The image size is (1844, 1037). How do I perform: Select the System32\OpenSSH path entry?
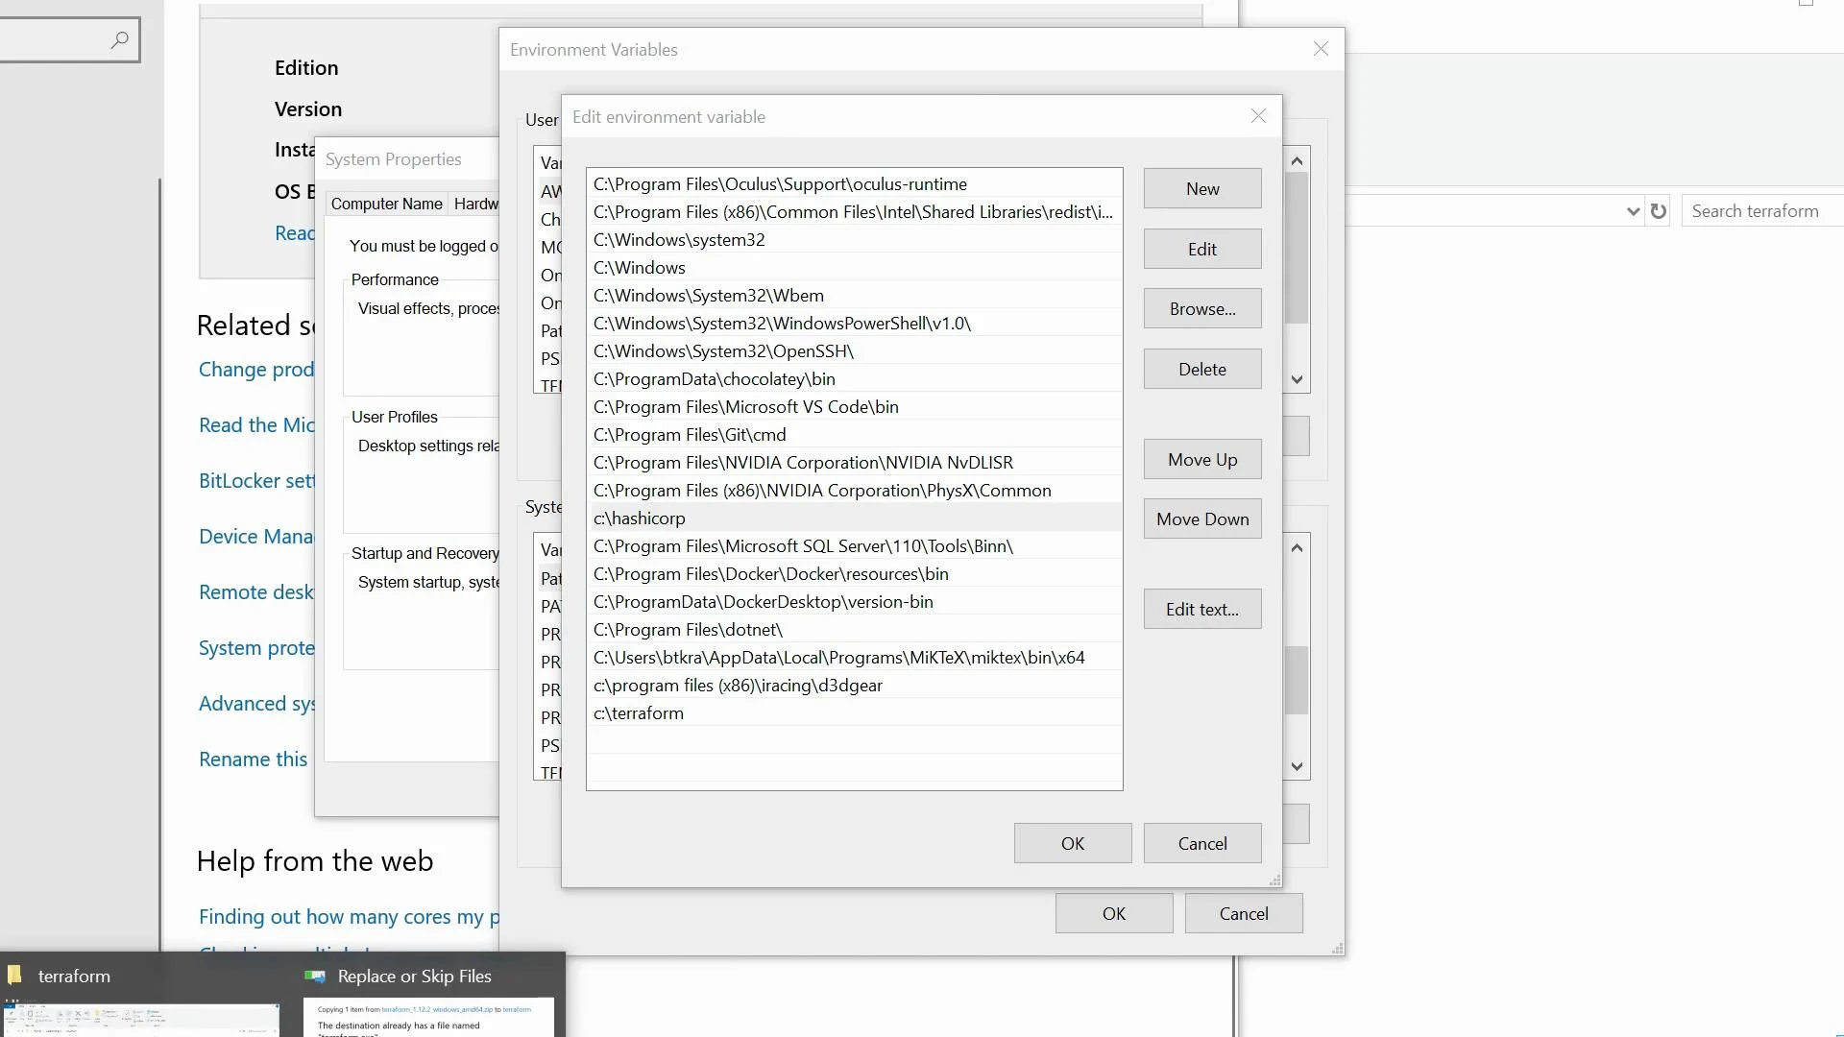(855, 351)
